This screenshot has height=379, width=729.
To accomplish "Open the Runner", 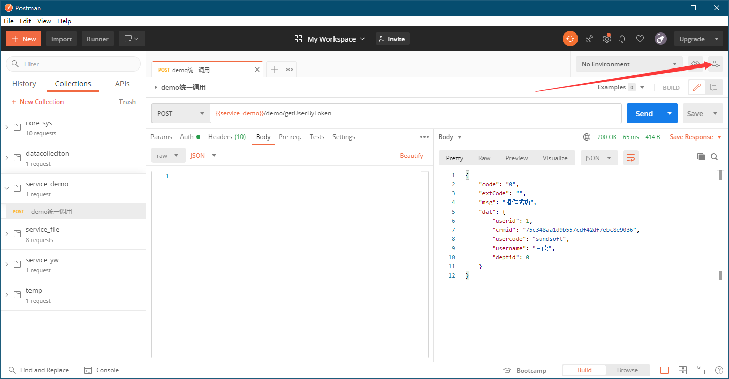I will pos(98,39).
